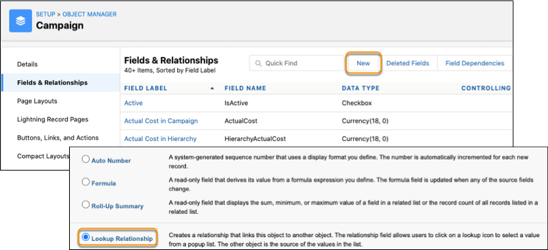Open Compact Layouts section
548x250 pixels.
(x=43, y=156)
